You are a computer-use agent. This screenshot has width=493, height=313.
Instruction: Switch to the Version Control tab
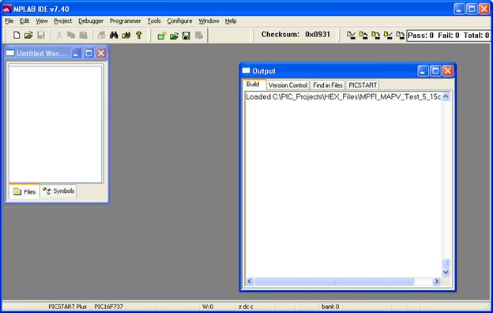[x=288, y=85]
